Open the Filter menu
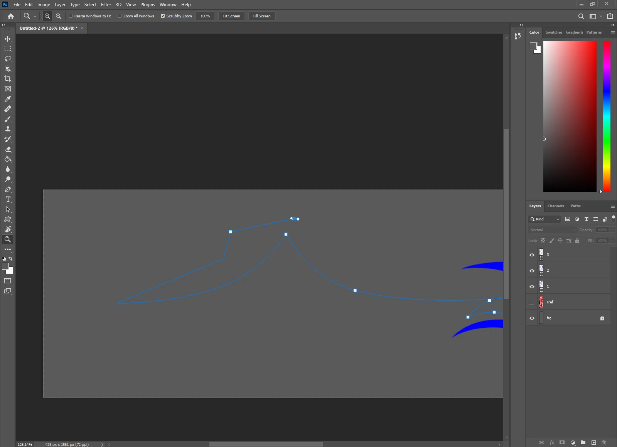The image size is (617, 447). coord(106,5)
